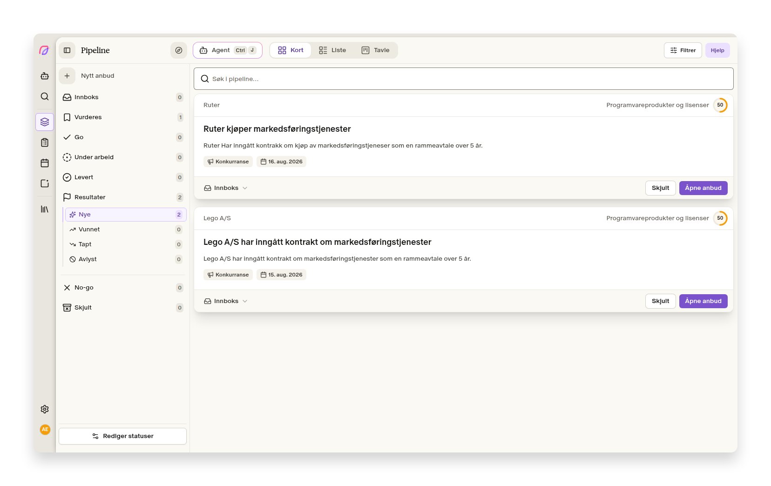
Task: Click Programvareprodukter og lisenser on Ruter card
Action: pos(657,105)
